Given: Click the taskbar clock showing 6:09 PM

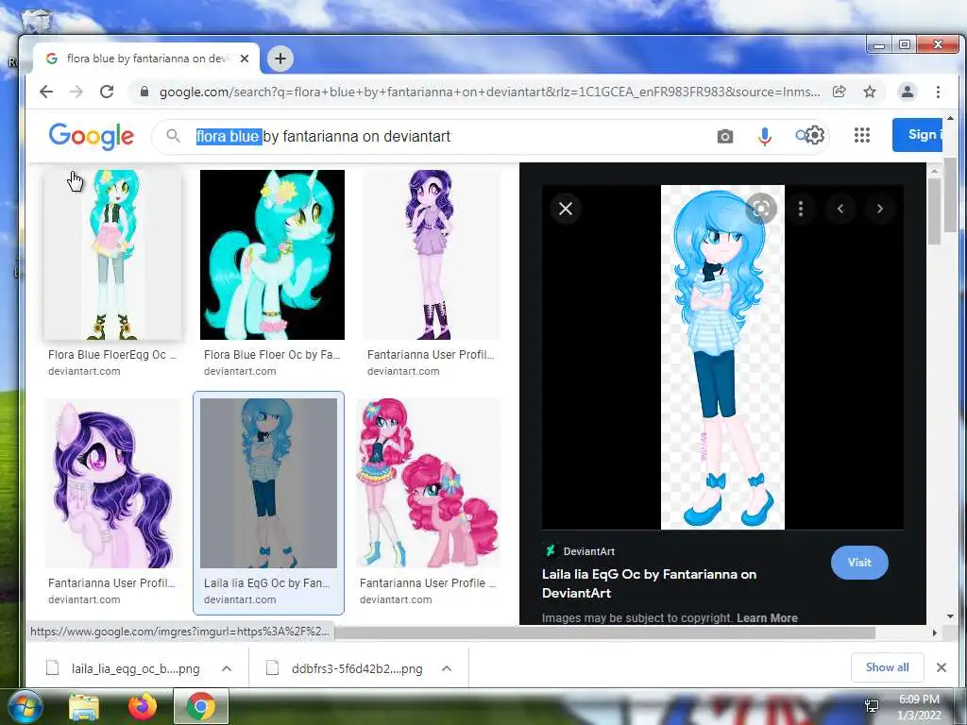Looking at the screenshot, I should (919, 707).
